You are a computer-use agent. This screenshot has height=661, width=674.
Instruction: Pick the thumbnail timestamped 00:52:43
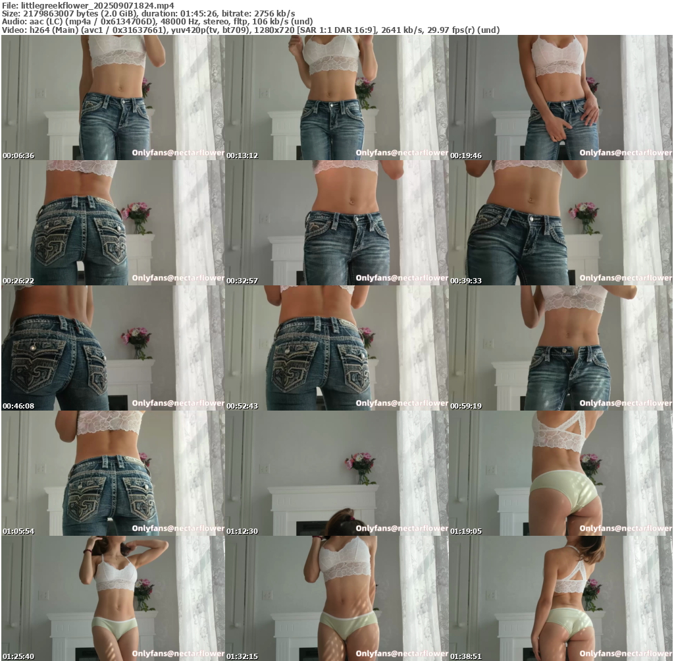[x=336, y=348]
